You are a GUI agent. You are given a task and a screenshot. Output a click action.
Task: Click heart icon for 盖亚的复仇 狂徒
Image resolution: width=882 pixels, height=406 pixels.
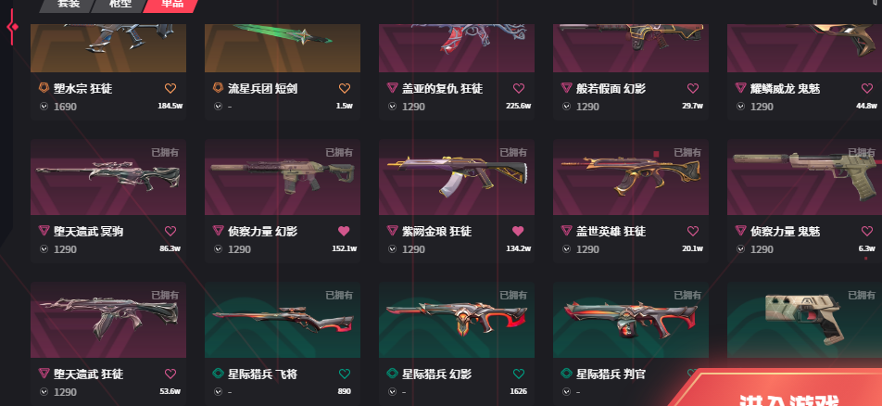point(519,88)
